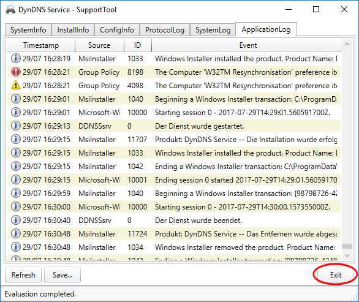Click event 'Produkt: DynDNS Service -- Das Entfernen'

point(246,234)
